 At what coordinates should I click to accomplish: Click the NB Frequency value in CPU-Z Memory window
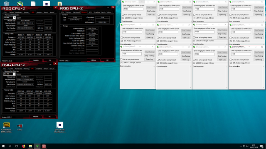[x=103, y=22]
